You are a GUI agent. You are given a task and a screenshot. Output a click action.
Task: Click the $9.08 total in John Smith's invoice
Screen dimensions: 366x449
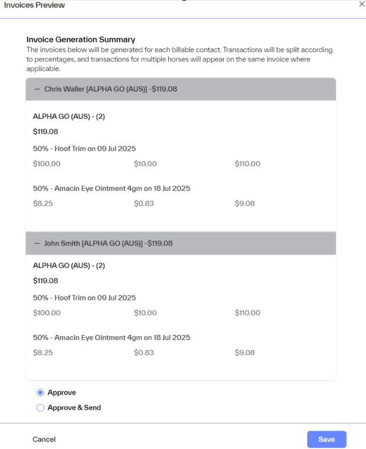[x=245, y=353]
